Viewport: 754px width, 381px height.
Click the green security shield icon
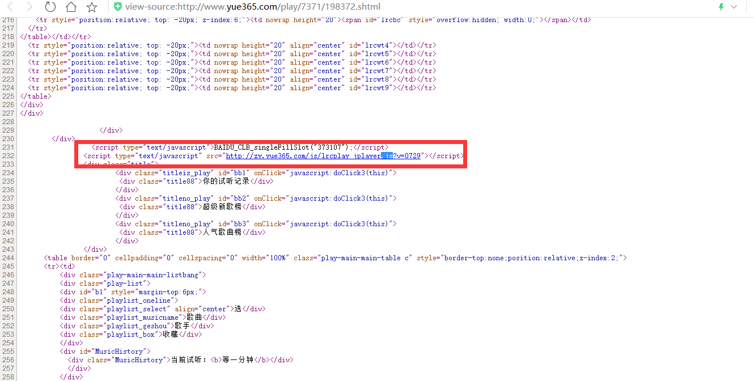[117, 7]
